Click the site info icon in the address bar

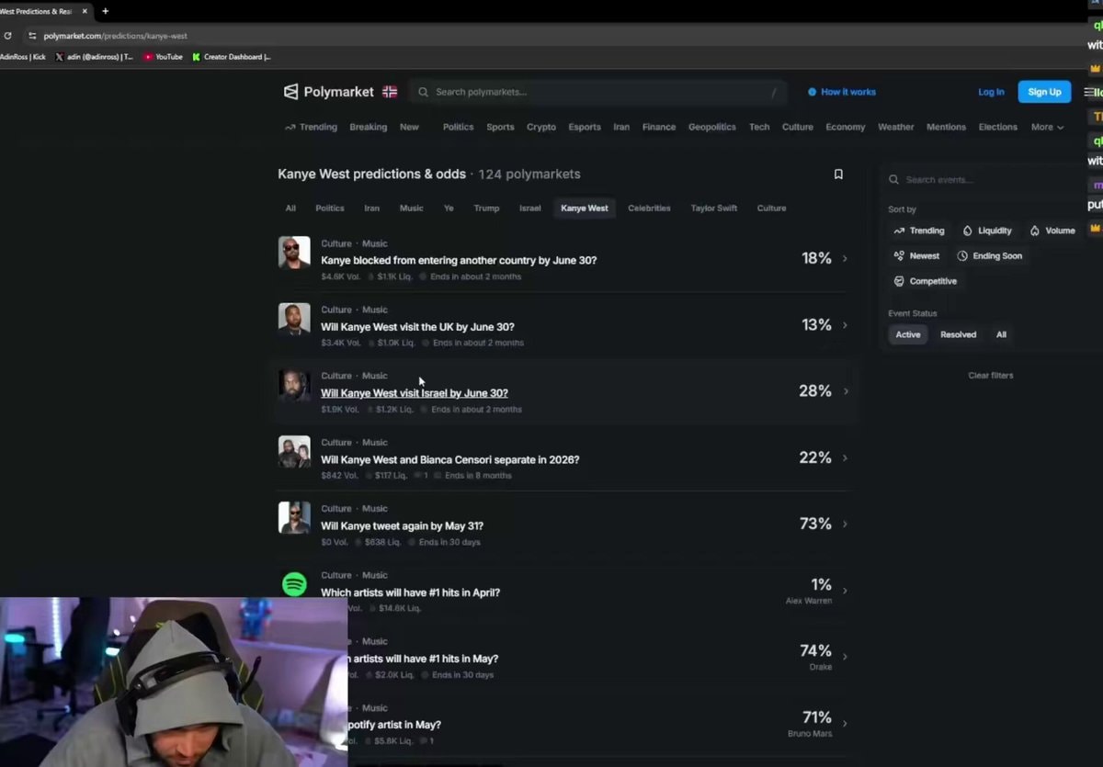pyautogui.click(x=32, y=36)
